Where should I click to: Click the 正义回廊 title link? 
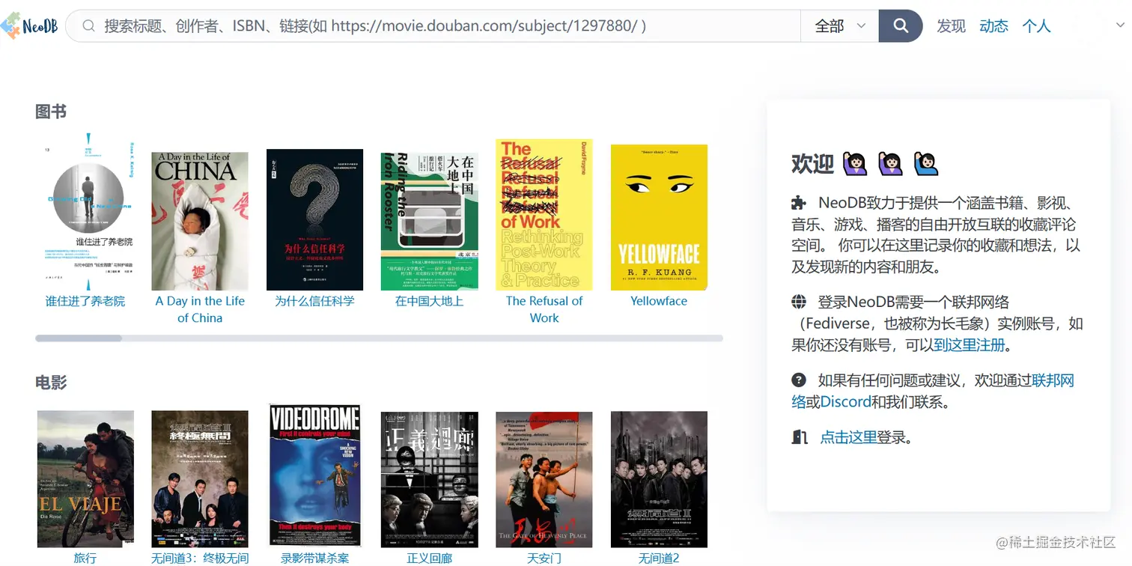[x=429, y=558]
